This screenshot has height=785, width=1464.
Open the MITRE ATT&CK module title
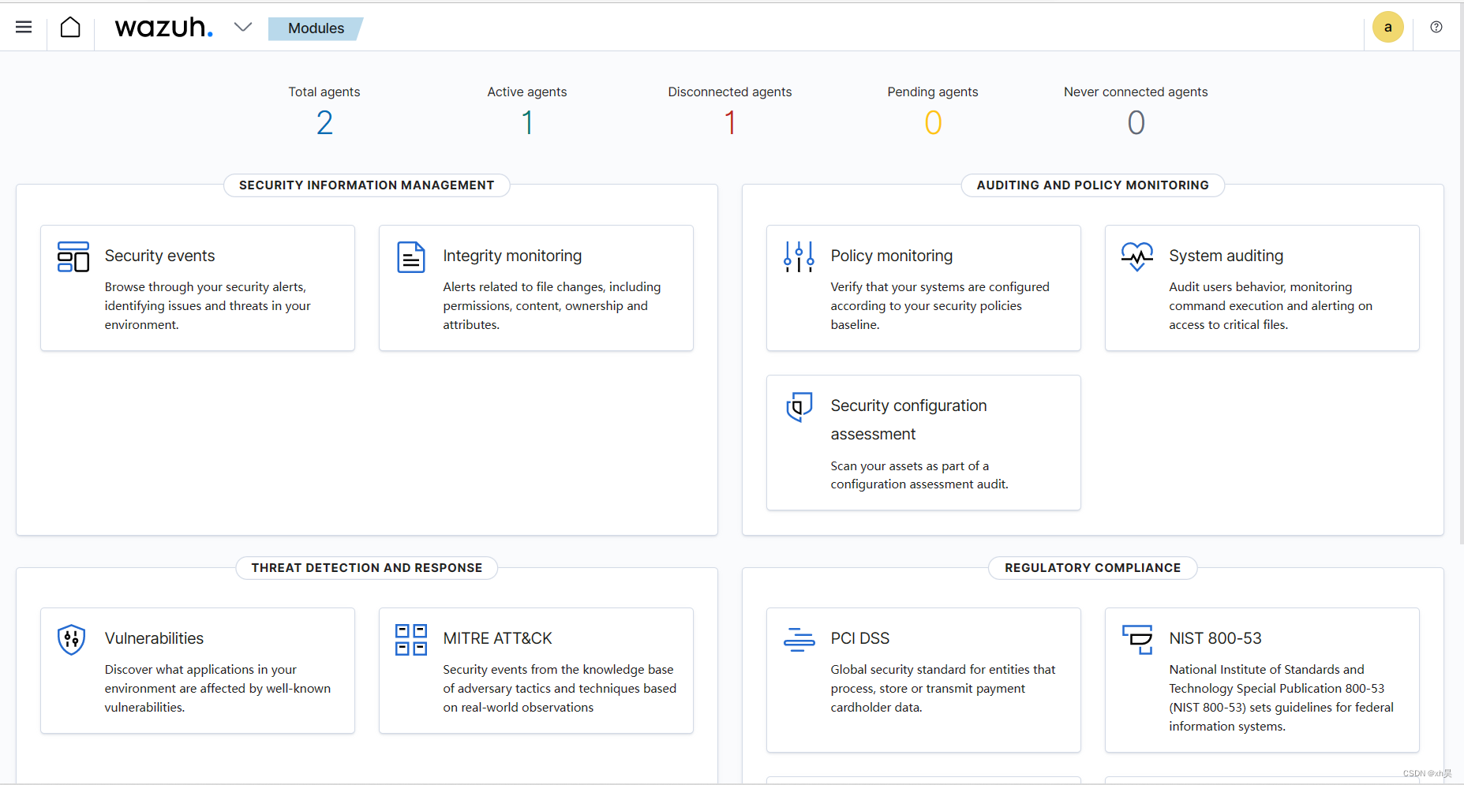[x=497, y=638]
